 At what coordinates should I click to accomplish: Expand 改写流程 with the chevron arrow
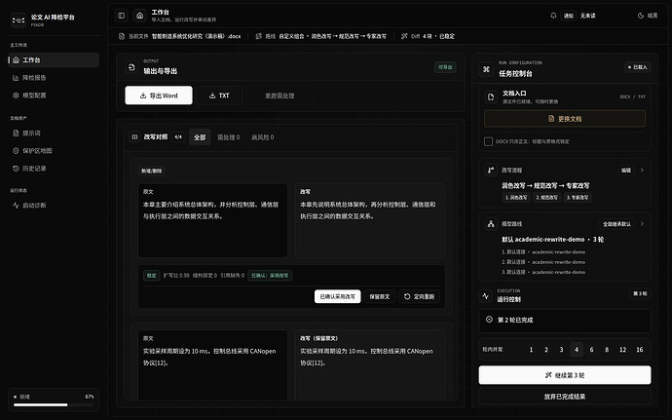point(642,170)
